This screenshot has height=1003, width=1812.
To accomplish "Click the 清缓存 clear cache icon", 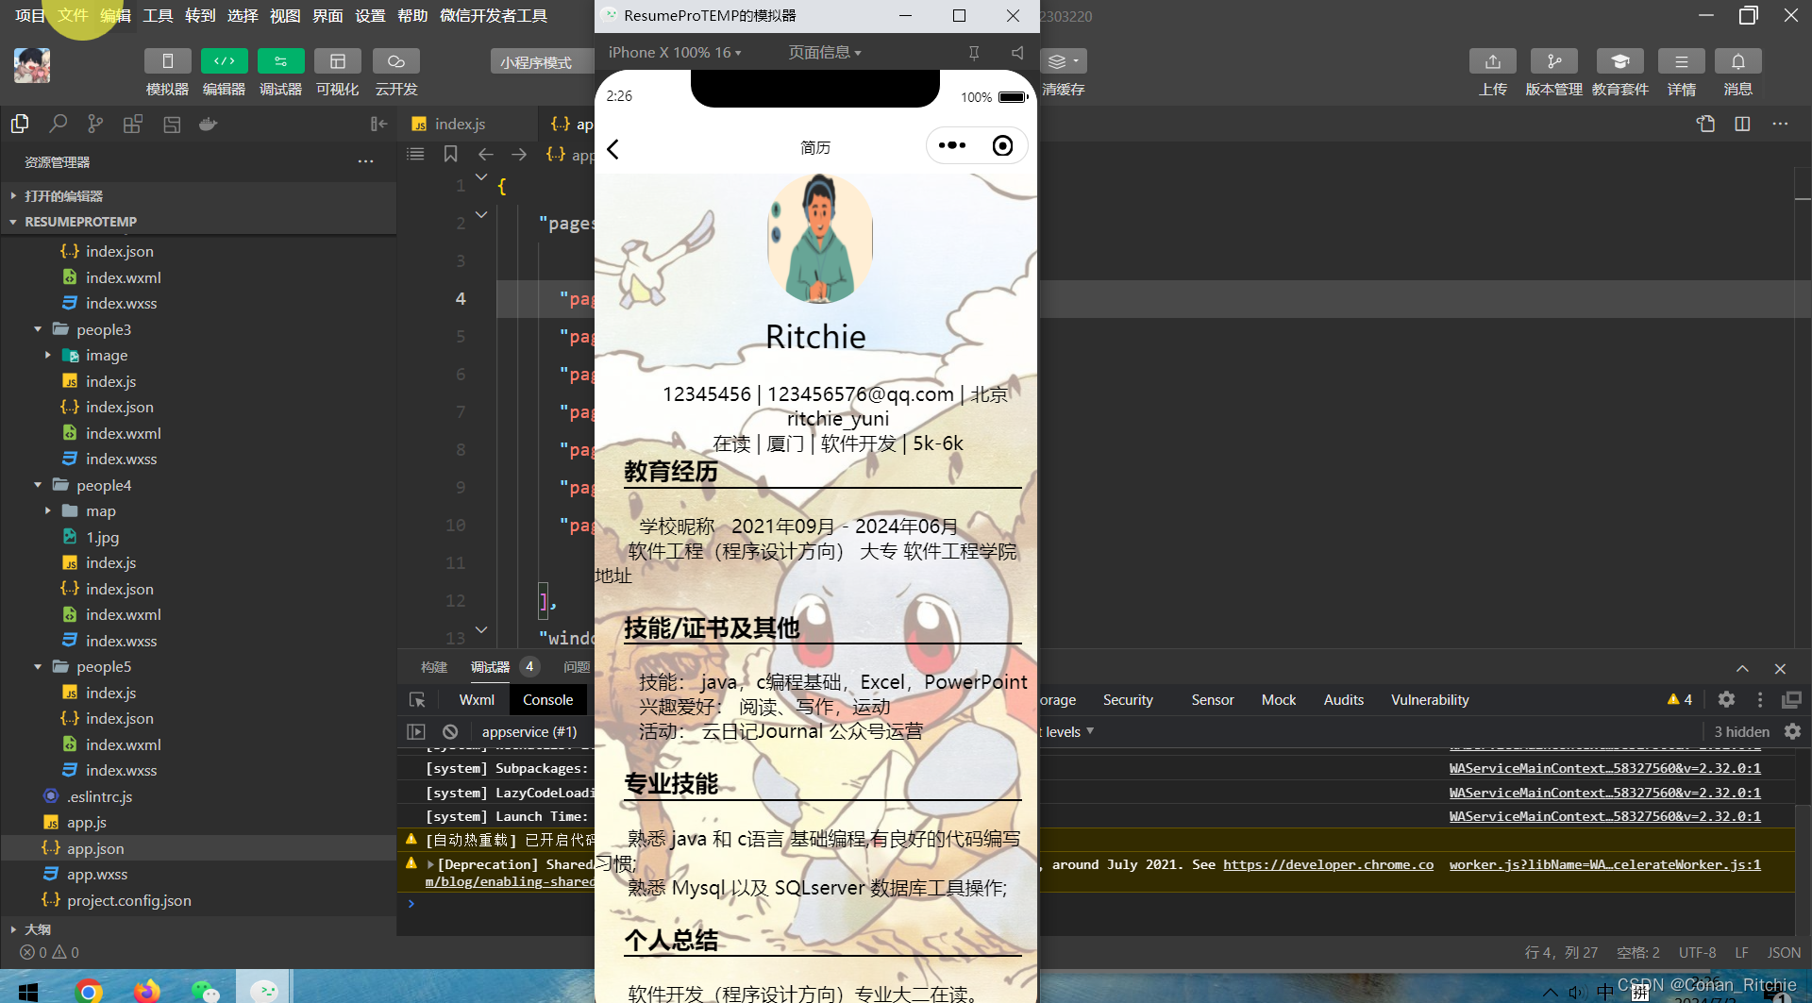I will pyautogui.click(x=1064, y=61).
